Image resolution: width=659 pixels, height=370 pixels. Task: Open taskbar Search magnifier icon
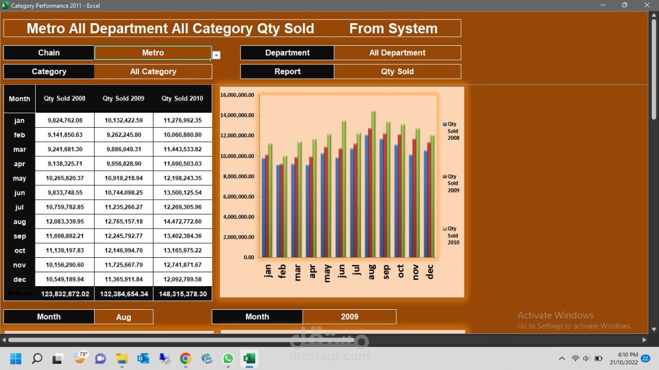tap(37, 358)
